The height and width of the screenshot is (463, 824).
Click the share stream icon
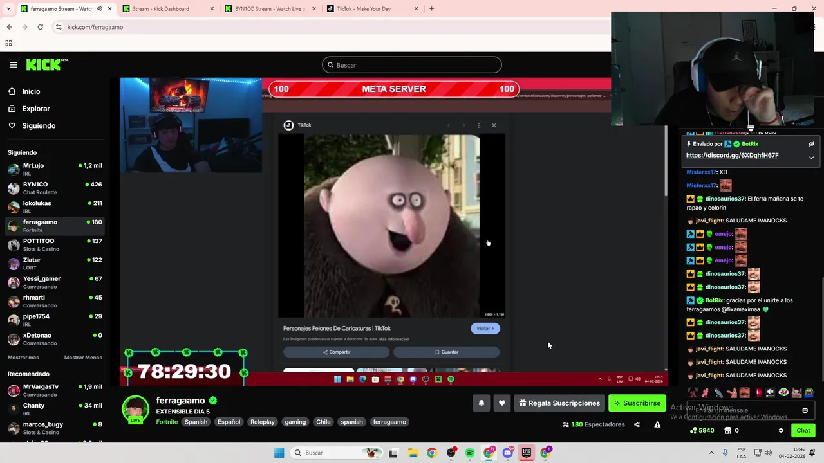pyautogui.click(x=637, y=424)
